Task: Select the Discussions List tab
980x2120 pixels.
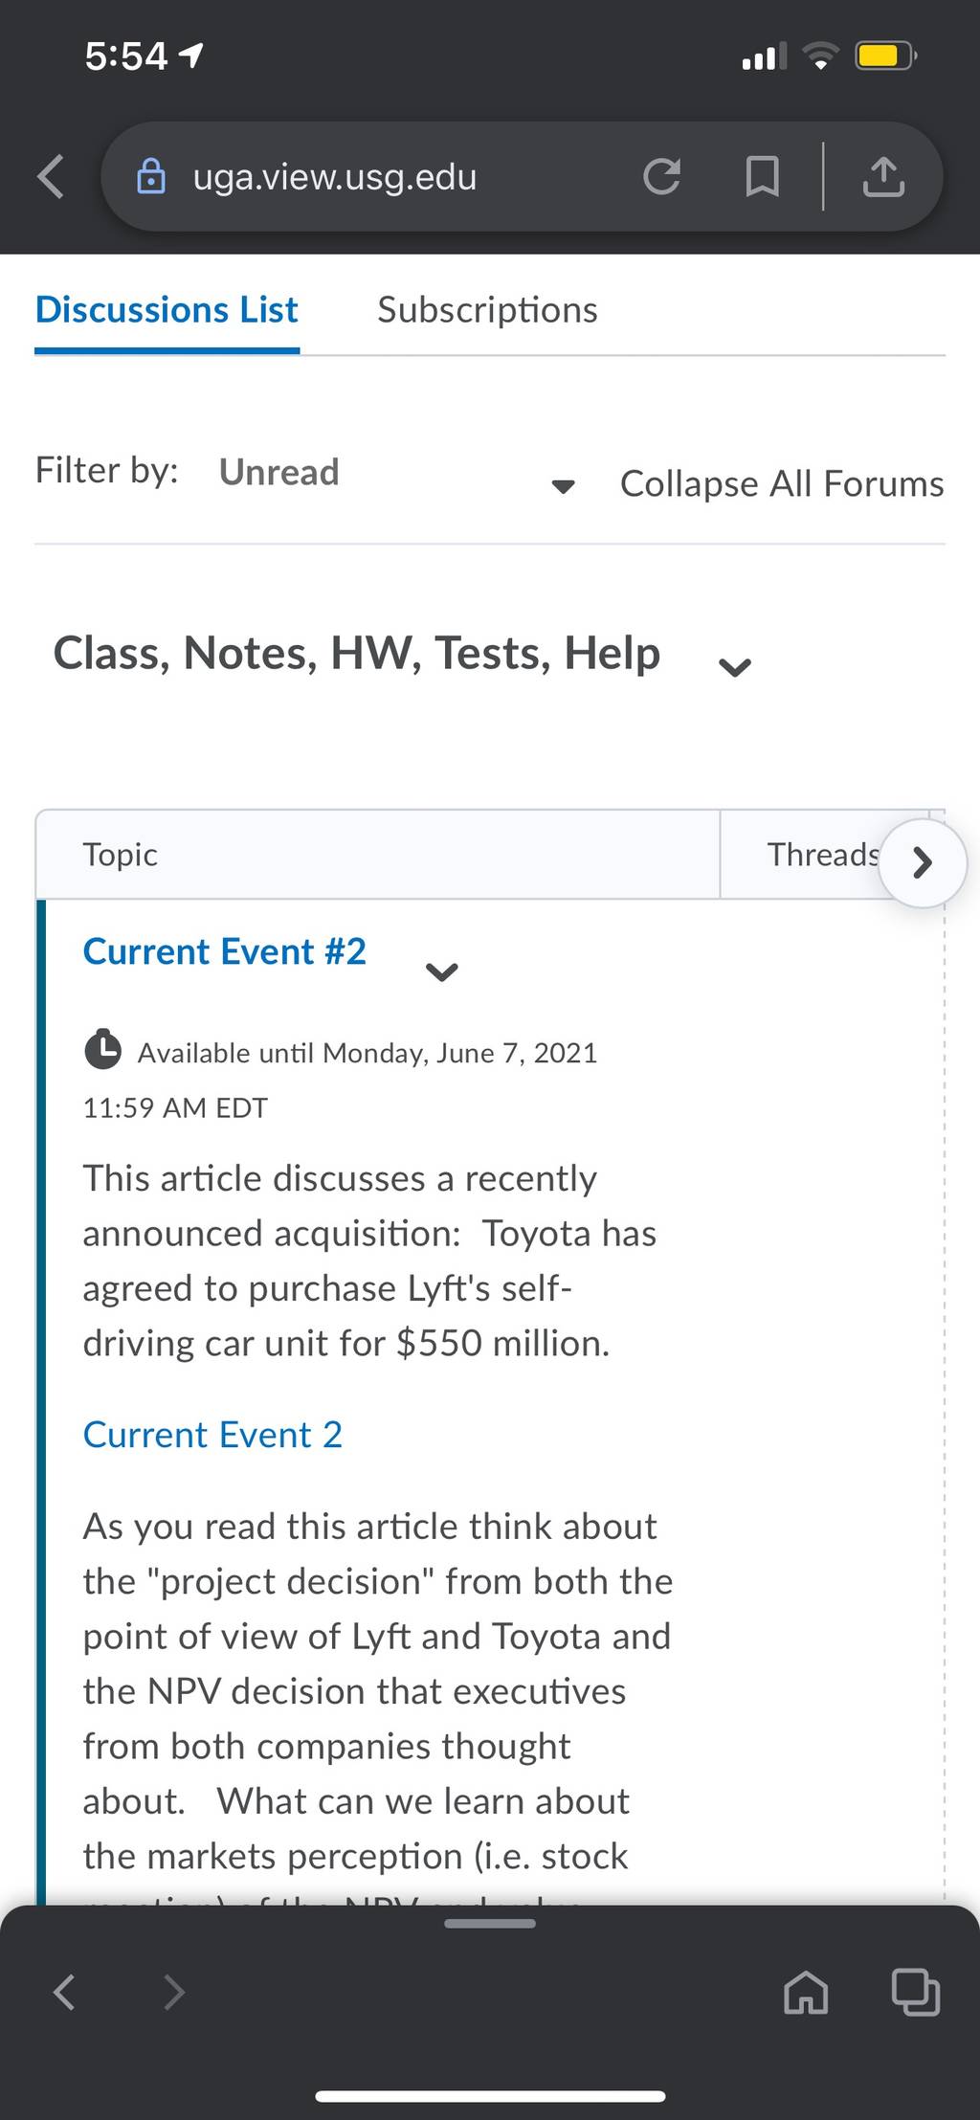Action: [167, 310]
